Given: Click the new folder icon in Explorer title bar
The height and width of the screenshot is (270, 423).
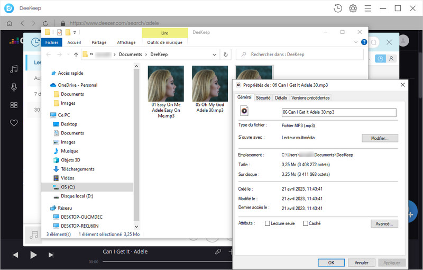Looking at the screenshot, I should [68, 32].
